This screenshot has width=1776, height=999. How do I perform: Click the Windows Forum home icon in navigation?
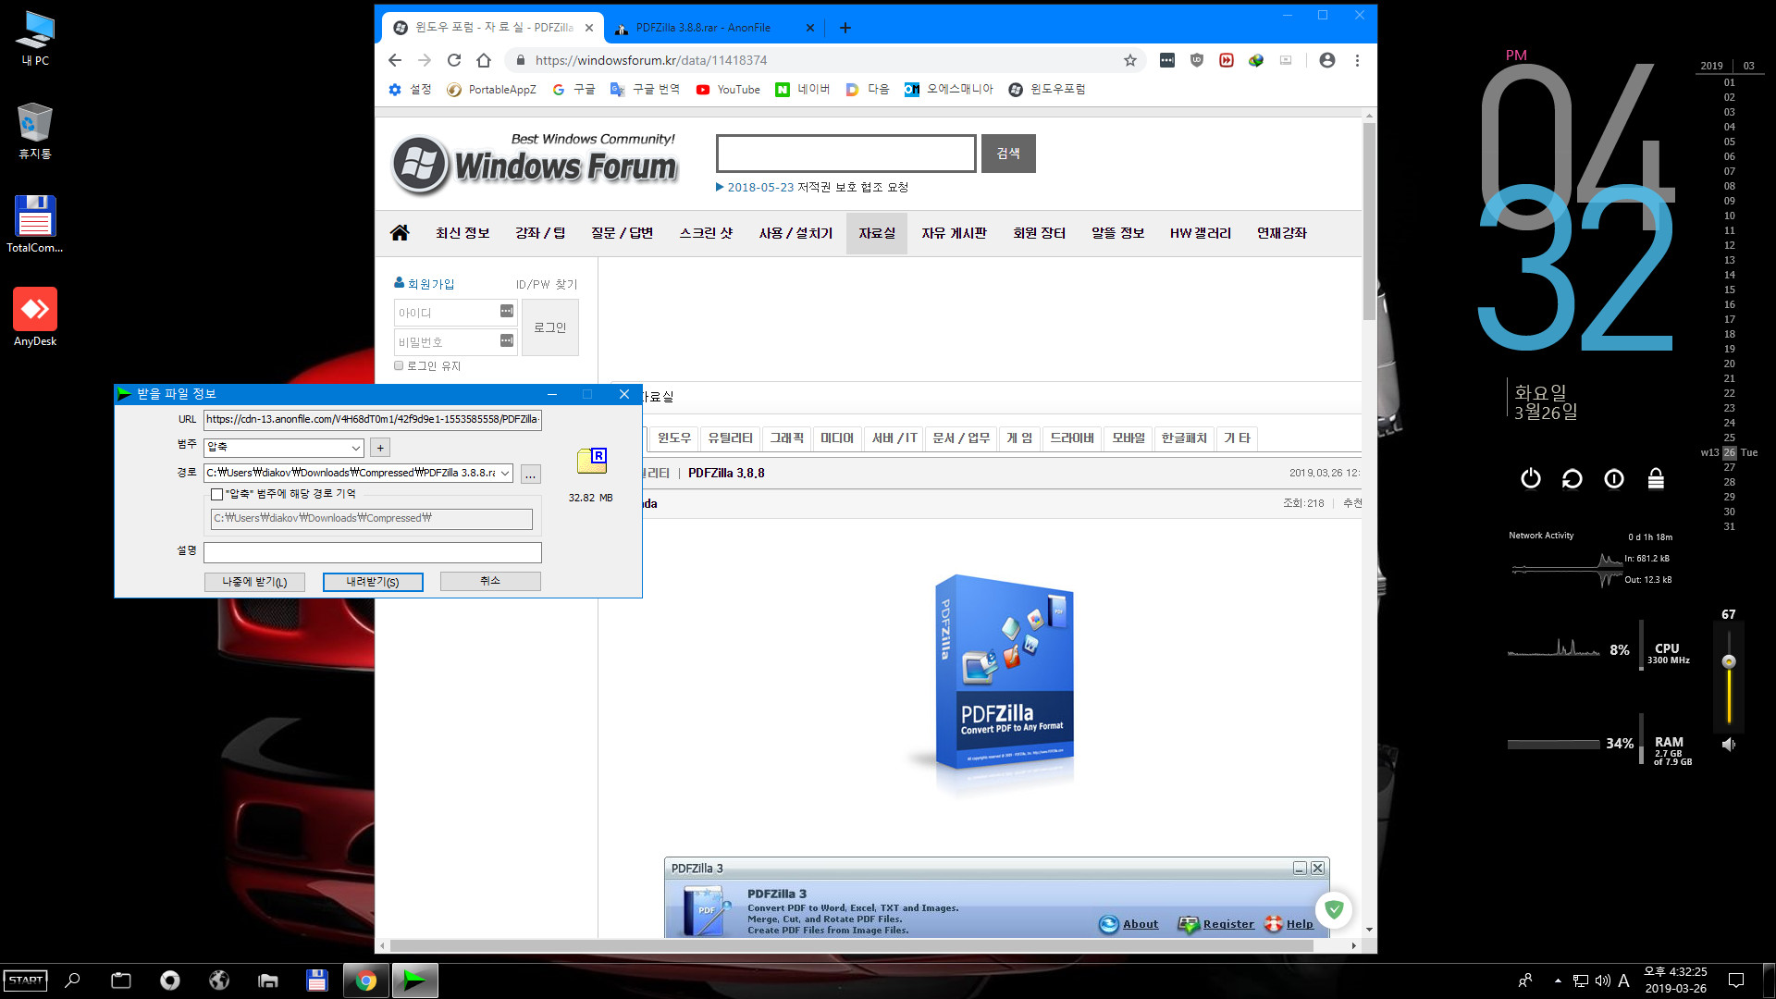point(400,232)
